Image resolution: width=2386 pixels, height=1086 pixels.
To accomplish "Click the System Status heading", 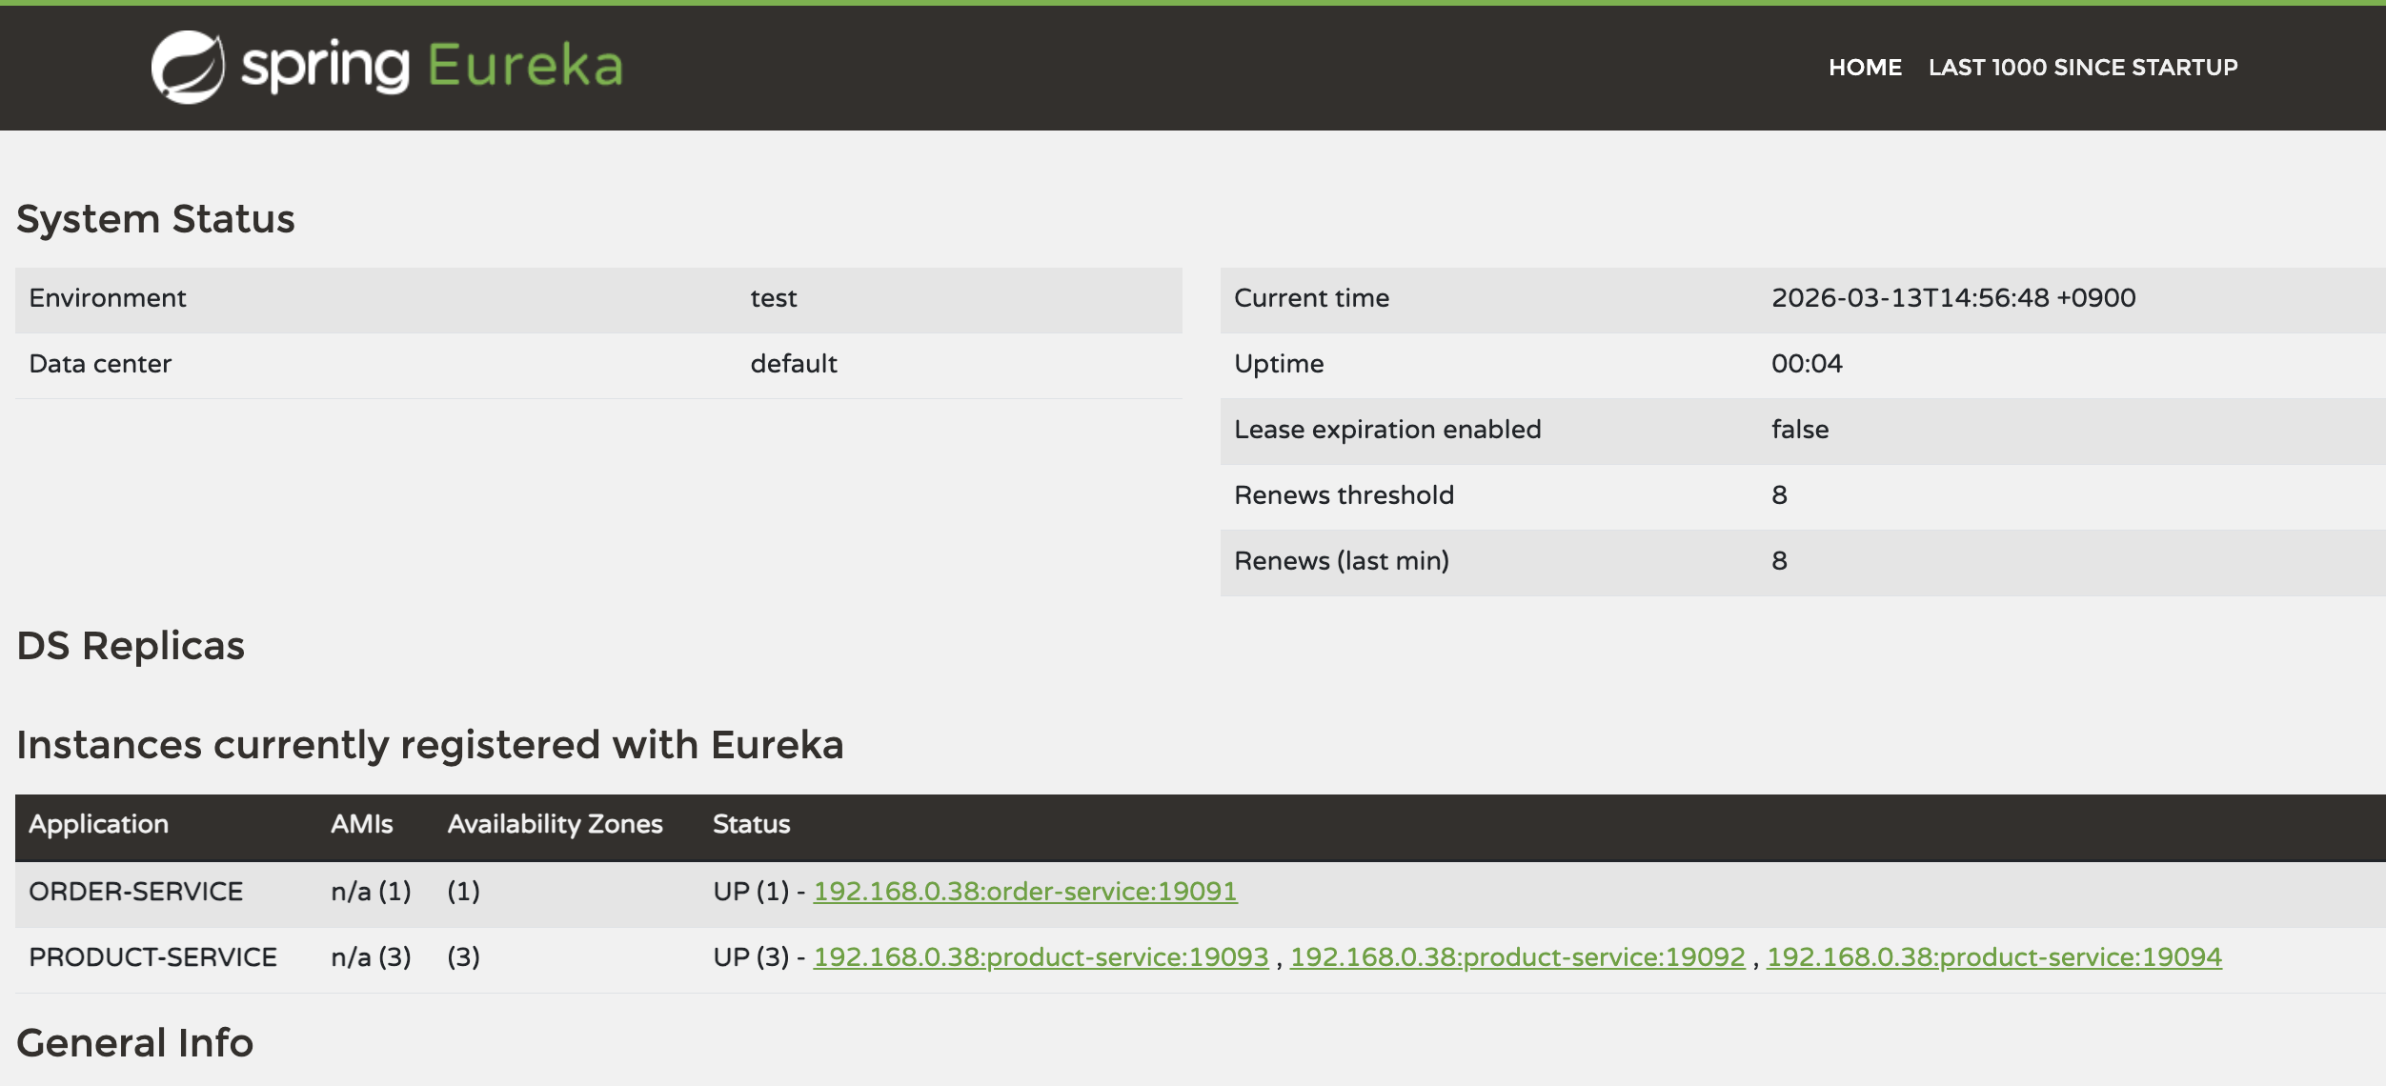I will coord(156,219).
